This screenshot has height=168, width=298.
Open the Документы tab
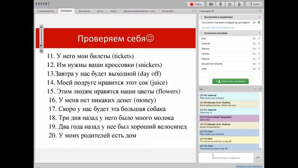84,11
